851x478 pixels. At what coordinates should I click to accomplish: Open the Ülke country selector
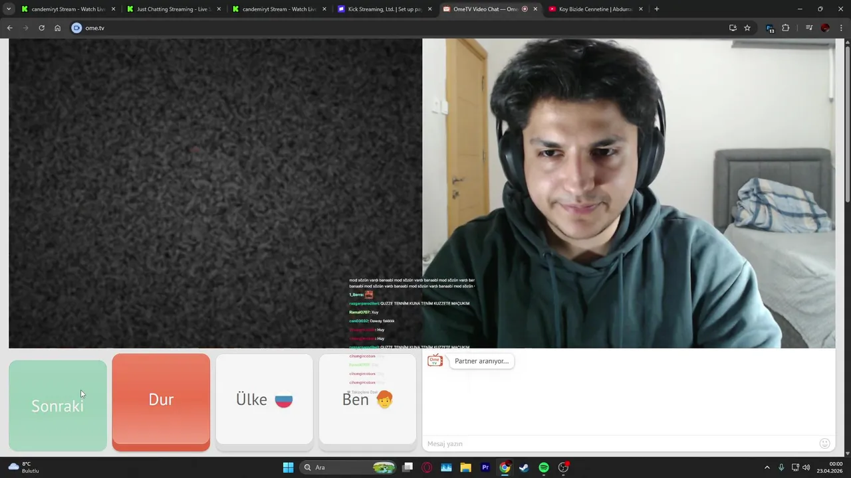tap(264, 399)
